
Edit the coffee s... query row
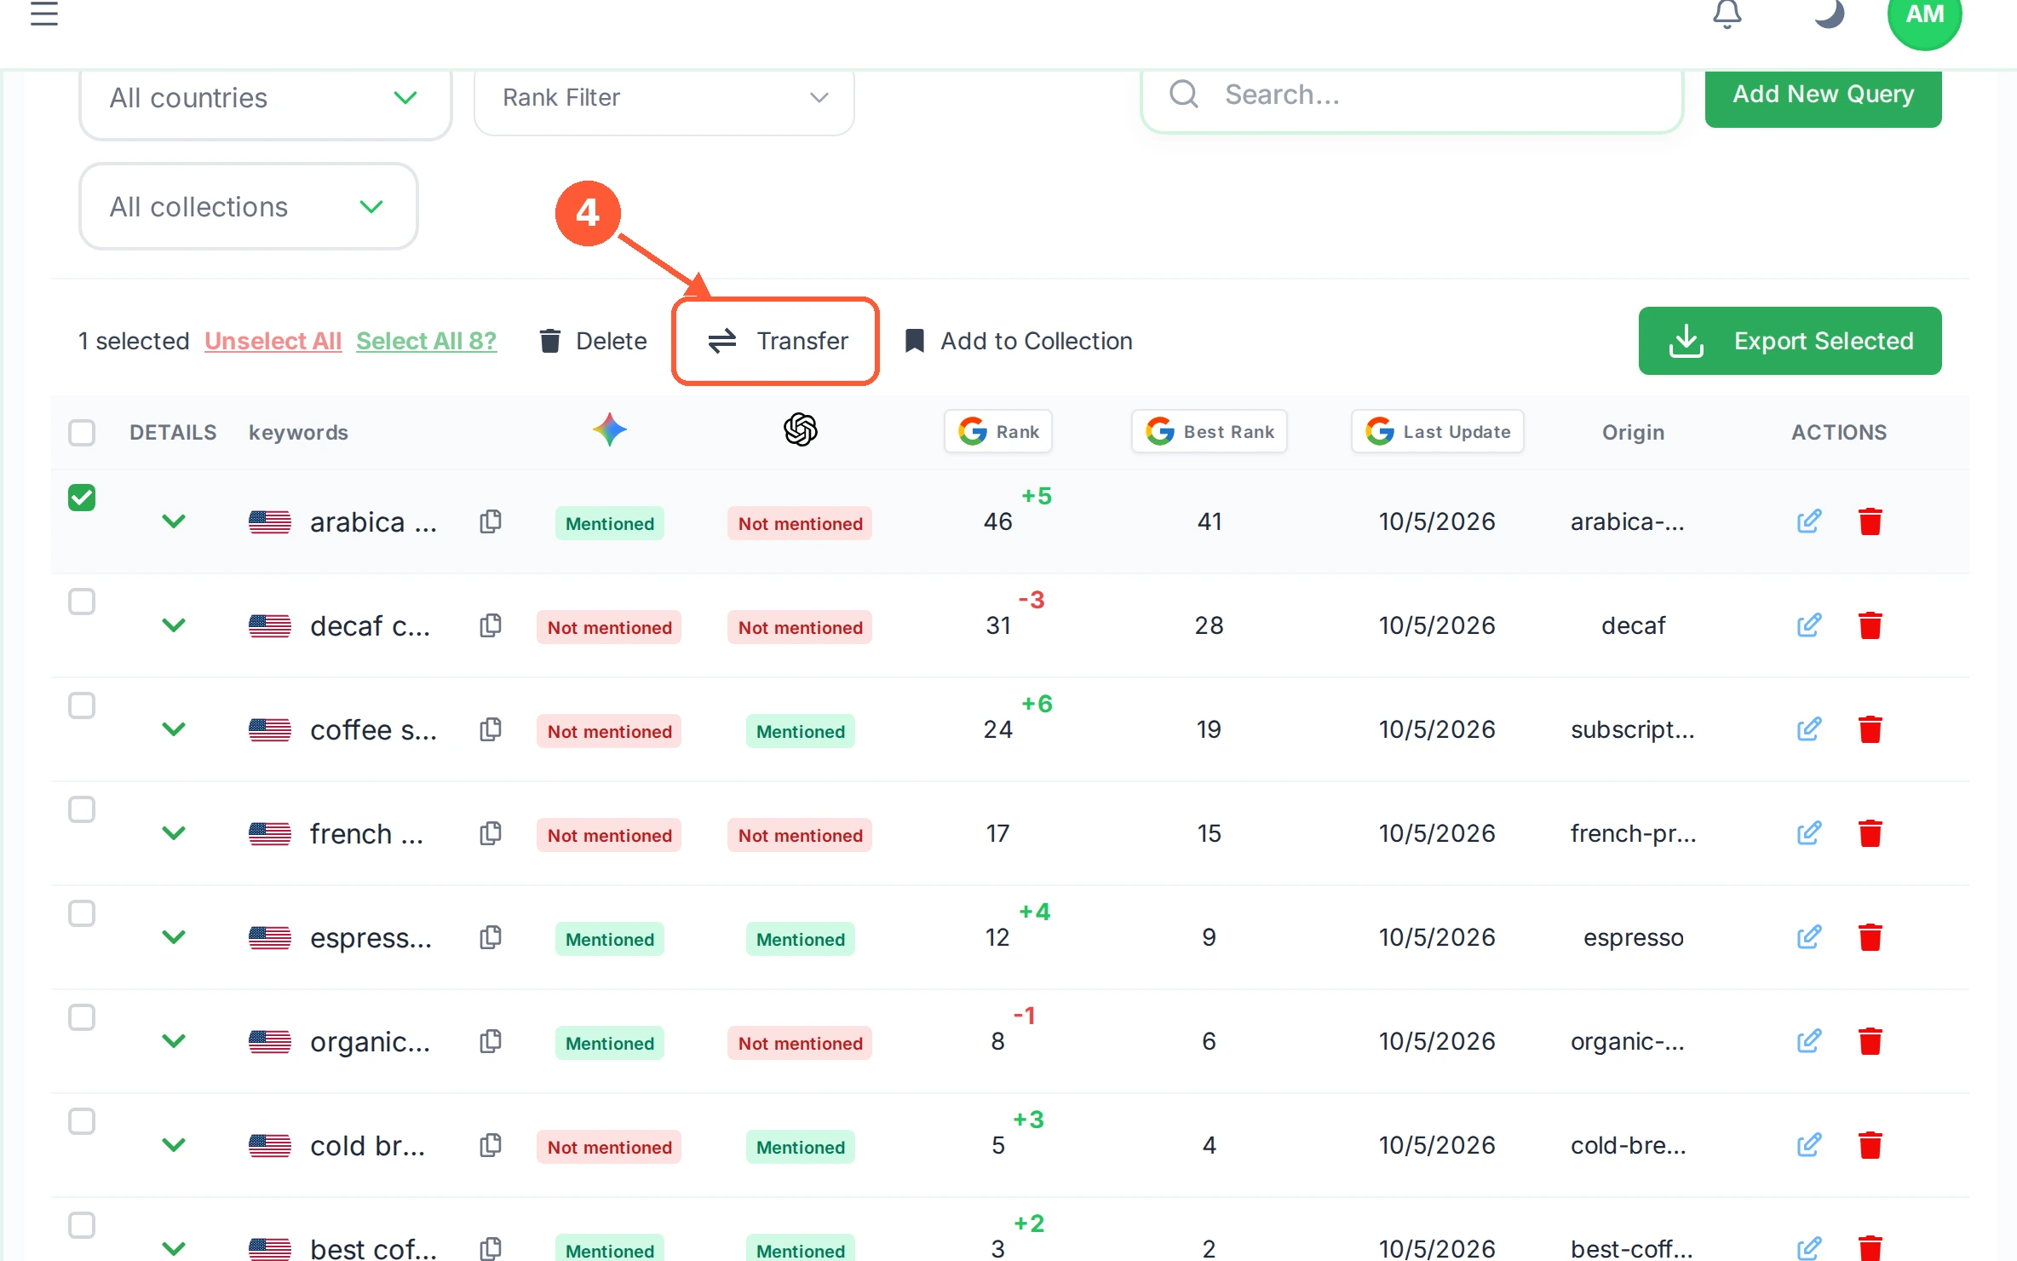pos(1809,729)
